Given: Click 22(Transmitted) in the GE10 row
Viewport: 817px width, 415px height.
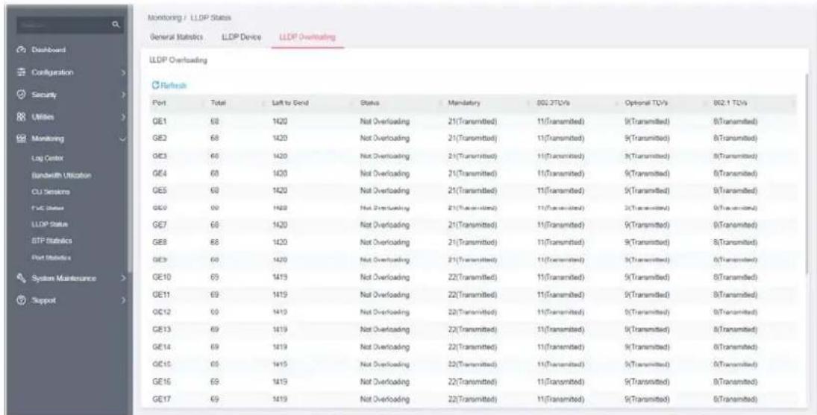Looking at the screenshot, I should coord(472,276).
